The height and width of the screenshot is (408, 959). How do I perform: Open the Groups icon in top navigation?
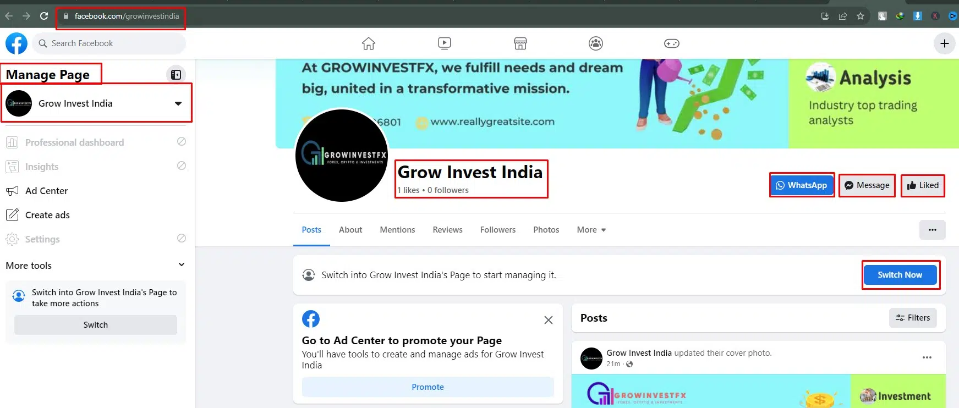tap(596, 43)
